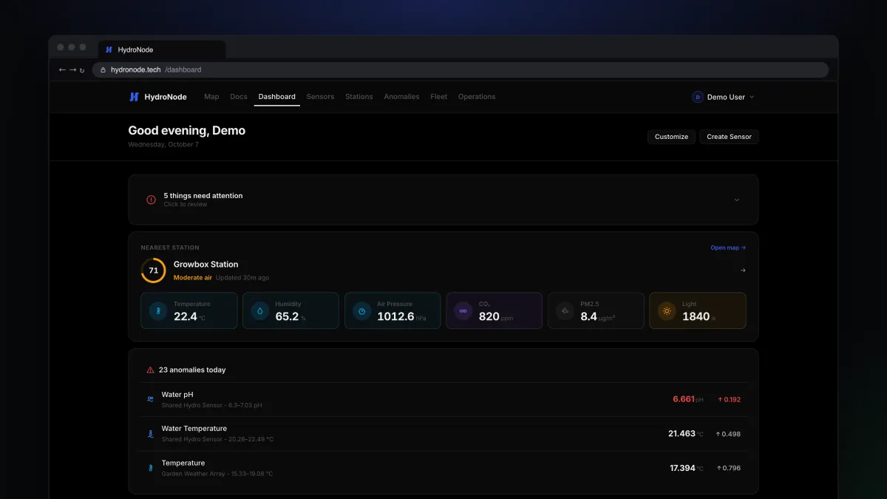Screen dimensions: 887x499
Task: Open the Anomalies nav item
Action: pos(401,97)
